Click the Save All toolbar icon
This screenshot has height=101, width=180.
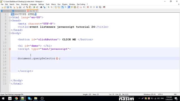click(x=11, y=7)
